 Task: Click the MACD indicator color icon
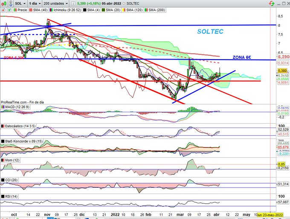click(3, 107)
